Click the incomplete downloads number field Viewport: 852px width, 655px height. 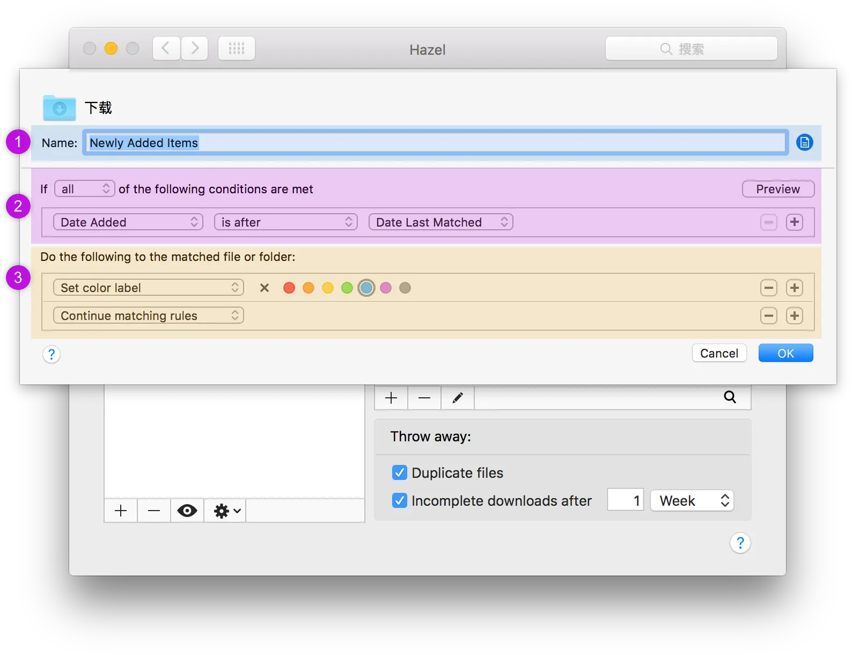[626, 500]
